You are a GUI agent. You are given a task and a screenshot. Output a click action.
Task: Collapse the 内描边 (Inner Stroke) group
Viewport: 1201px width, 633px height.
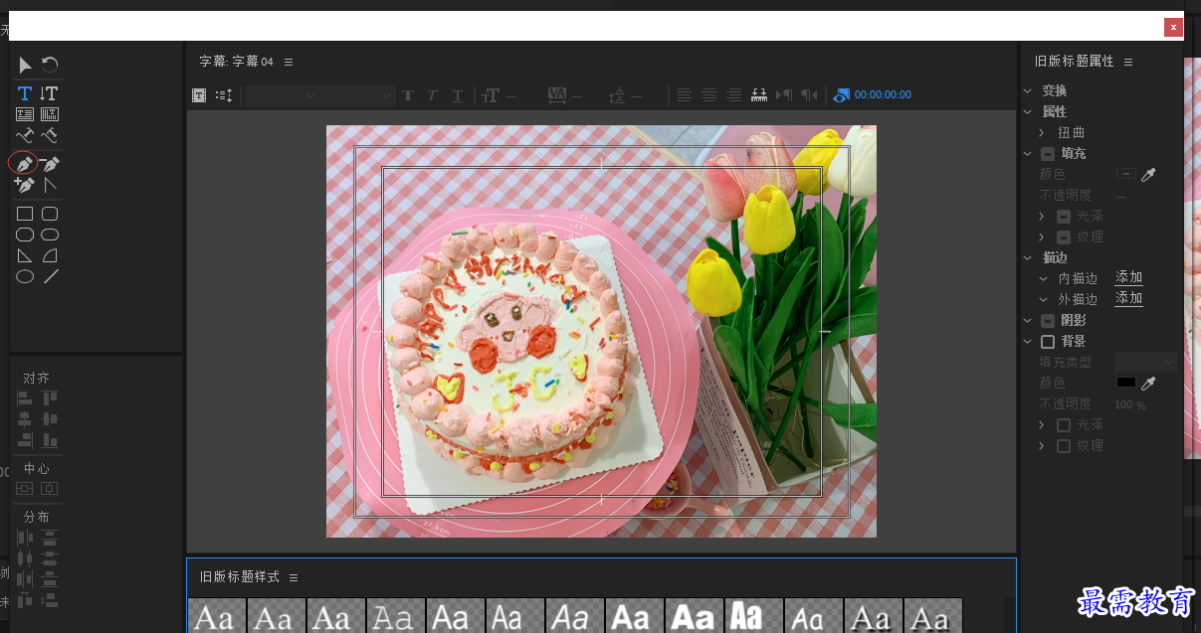(1043, 278)
